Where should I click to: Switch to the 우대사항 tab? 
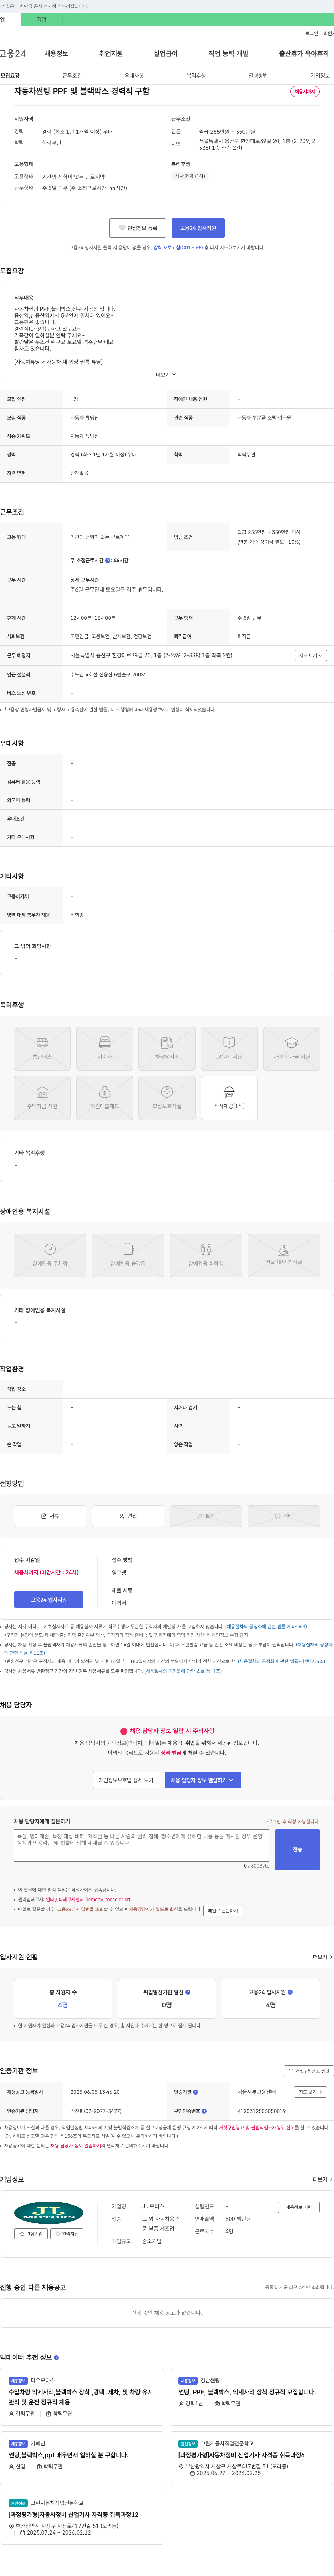tap(134, 76)
